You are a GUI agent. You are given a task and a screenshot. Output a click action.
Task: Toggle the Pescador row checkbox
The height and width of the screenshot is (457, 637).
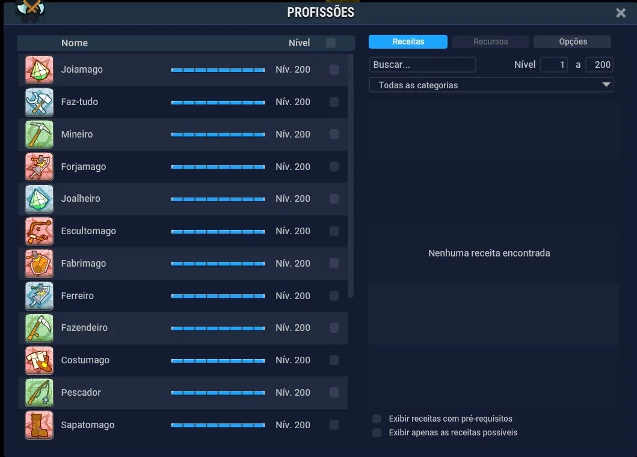[x=334, y=393]
